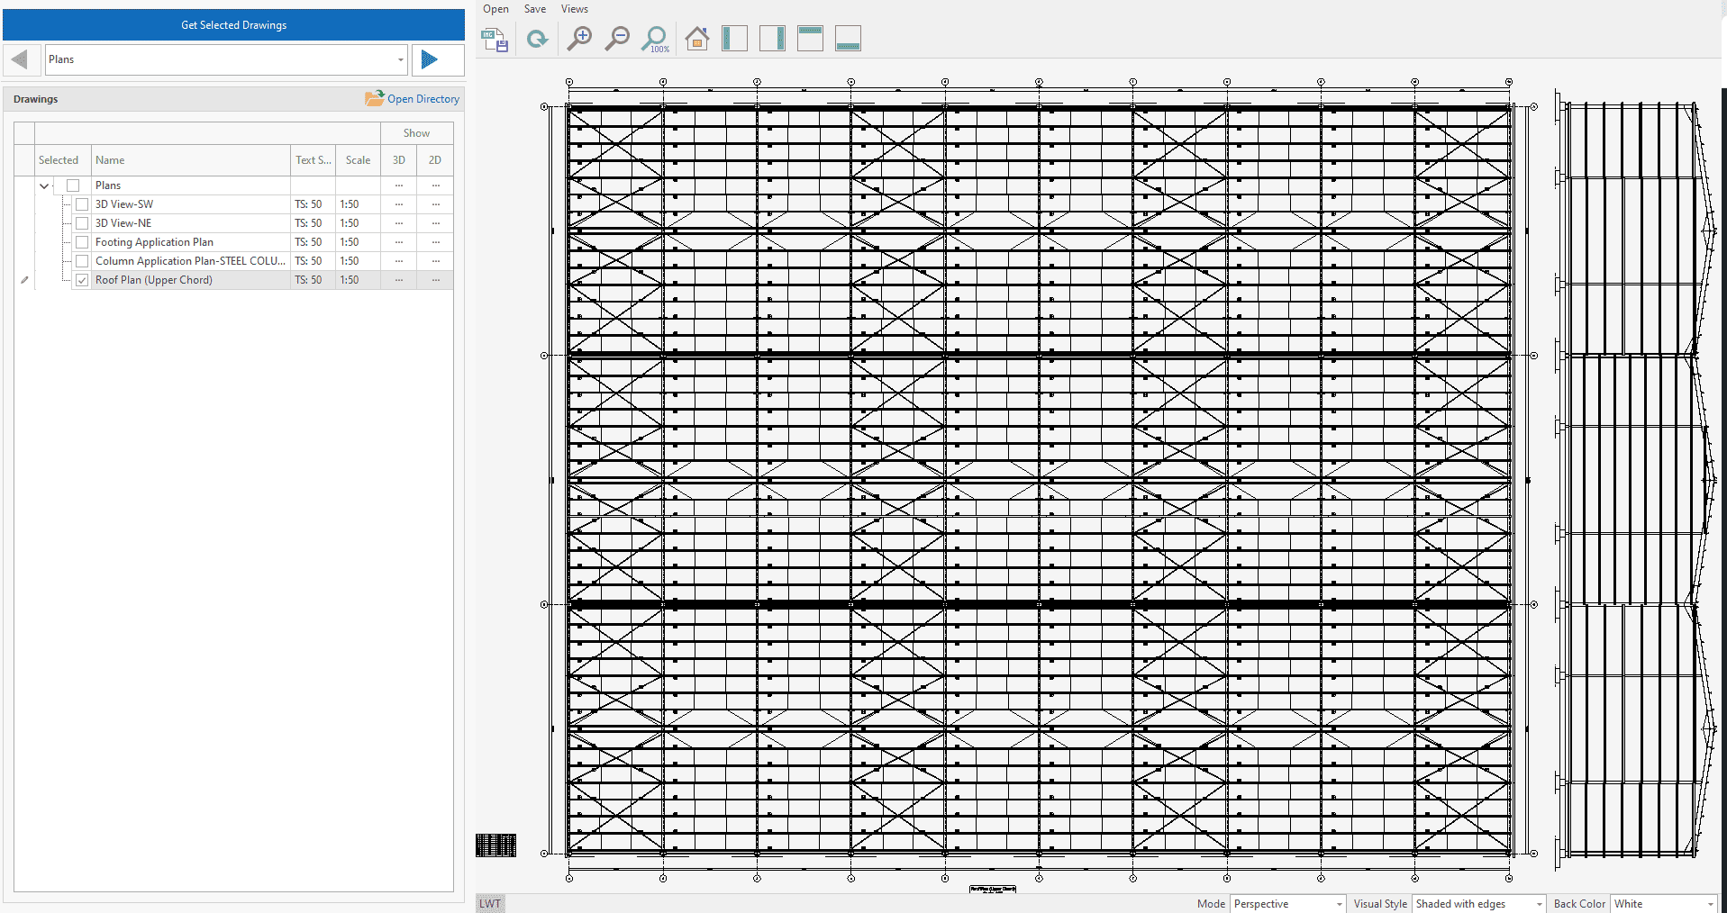The height and width of the screenshot is (913, 1727).
Task: Click the blue next arrow button
Action: pos(430,59)
